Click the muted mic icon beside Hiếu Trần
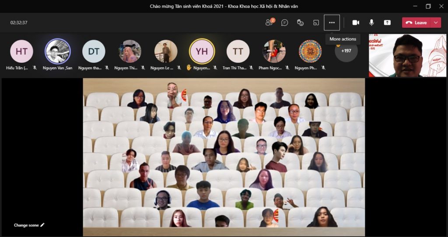Image resolution: width=448 pixels, height=237 pixels. point(35,68)
